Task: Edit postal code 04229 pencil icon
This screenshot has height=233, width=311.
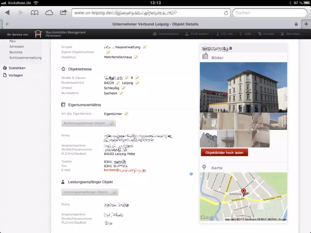Action: (x=118, y=83)
